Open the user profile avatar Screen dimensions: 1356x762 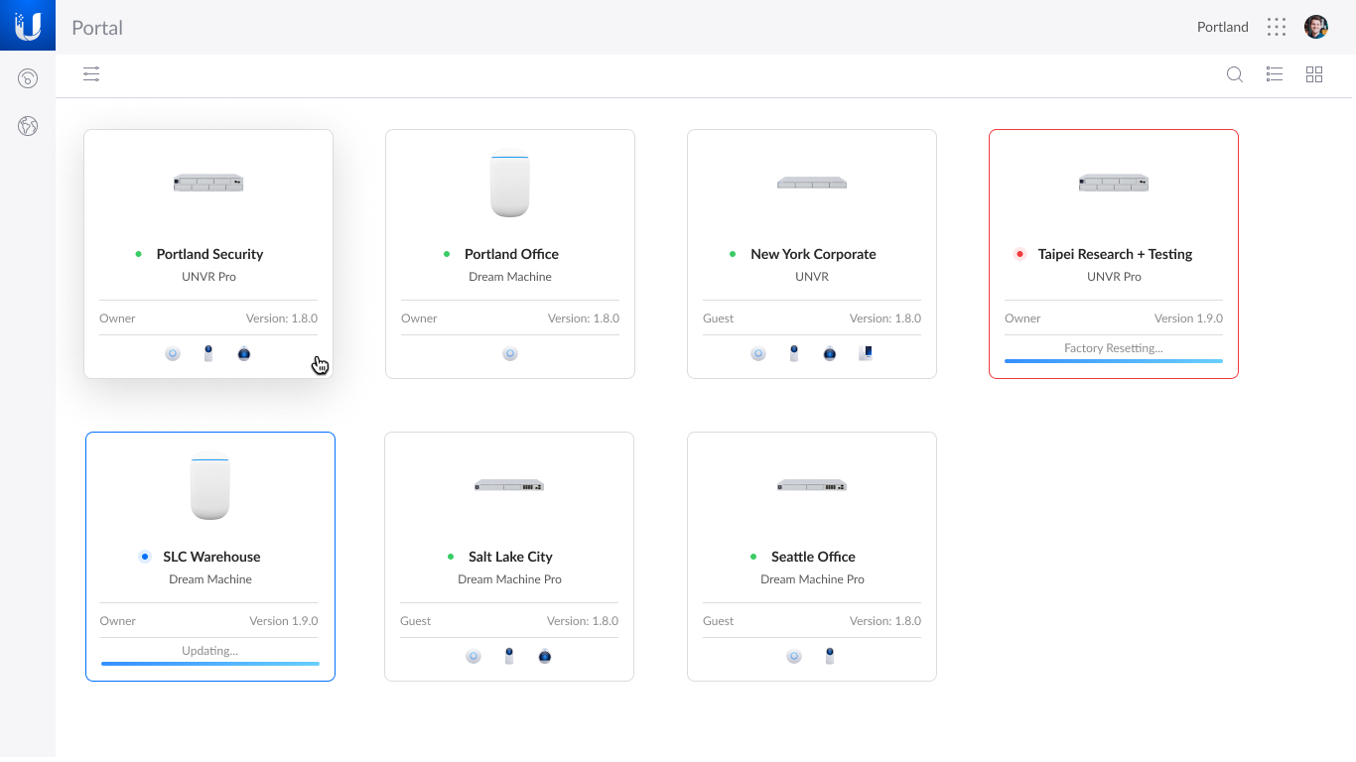[x=1316, y=27]
